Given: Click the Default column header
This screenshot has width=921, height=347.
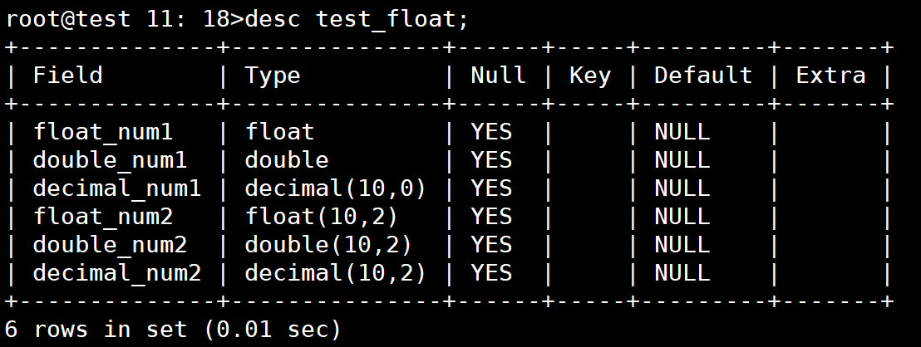Looking at the screenshot, I should point(703,75).
